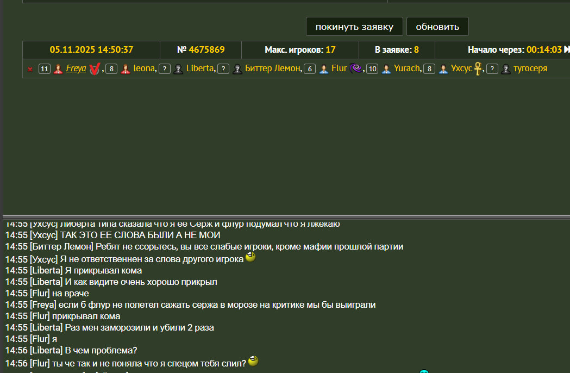
Task: Click the level 11 badge before Freya
Action: coord(45,69)
